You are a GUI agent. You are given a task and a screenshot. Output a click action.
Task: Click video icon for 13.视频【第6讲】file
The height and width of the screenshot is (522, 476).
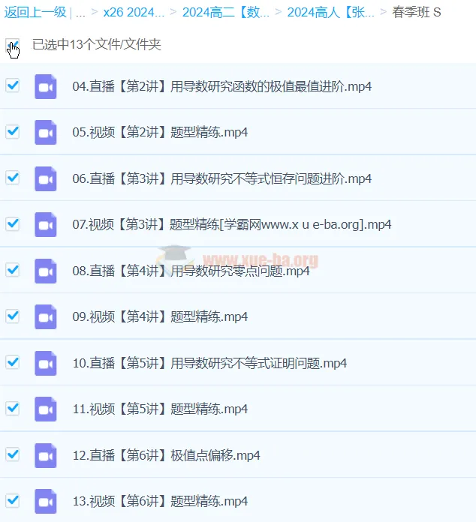pyautogui.click(x=45, y=501)
